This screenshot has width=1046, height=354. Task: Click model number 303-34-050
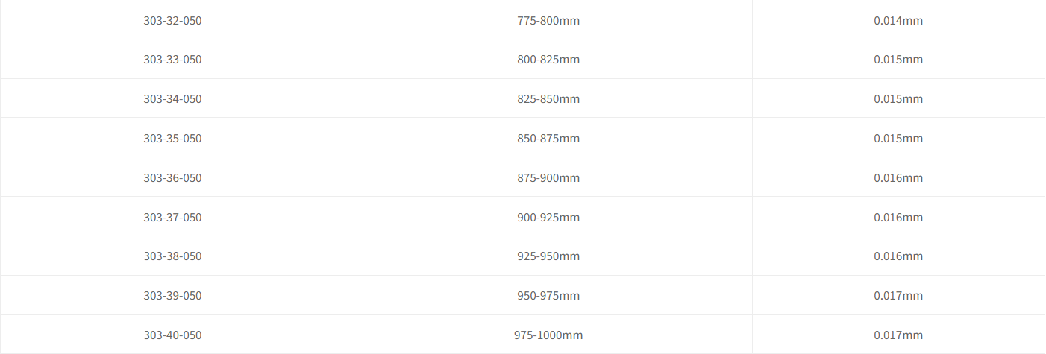172,99
